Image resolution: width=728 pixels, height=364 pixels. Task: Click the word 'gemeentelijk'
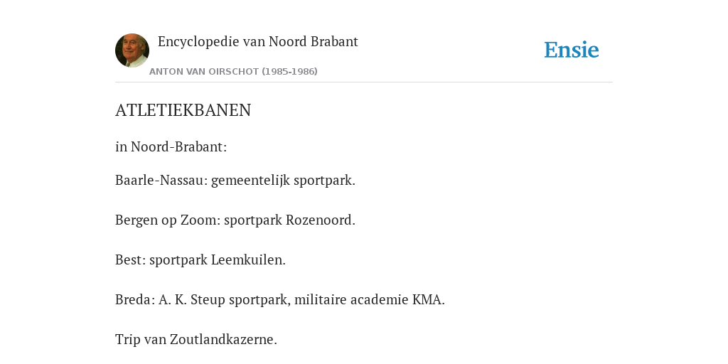pos(251,181)
